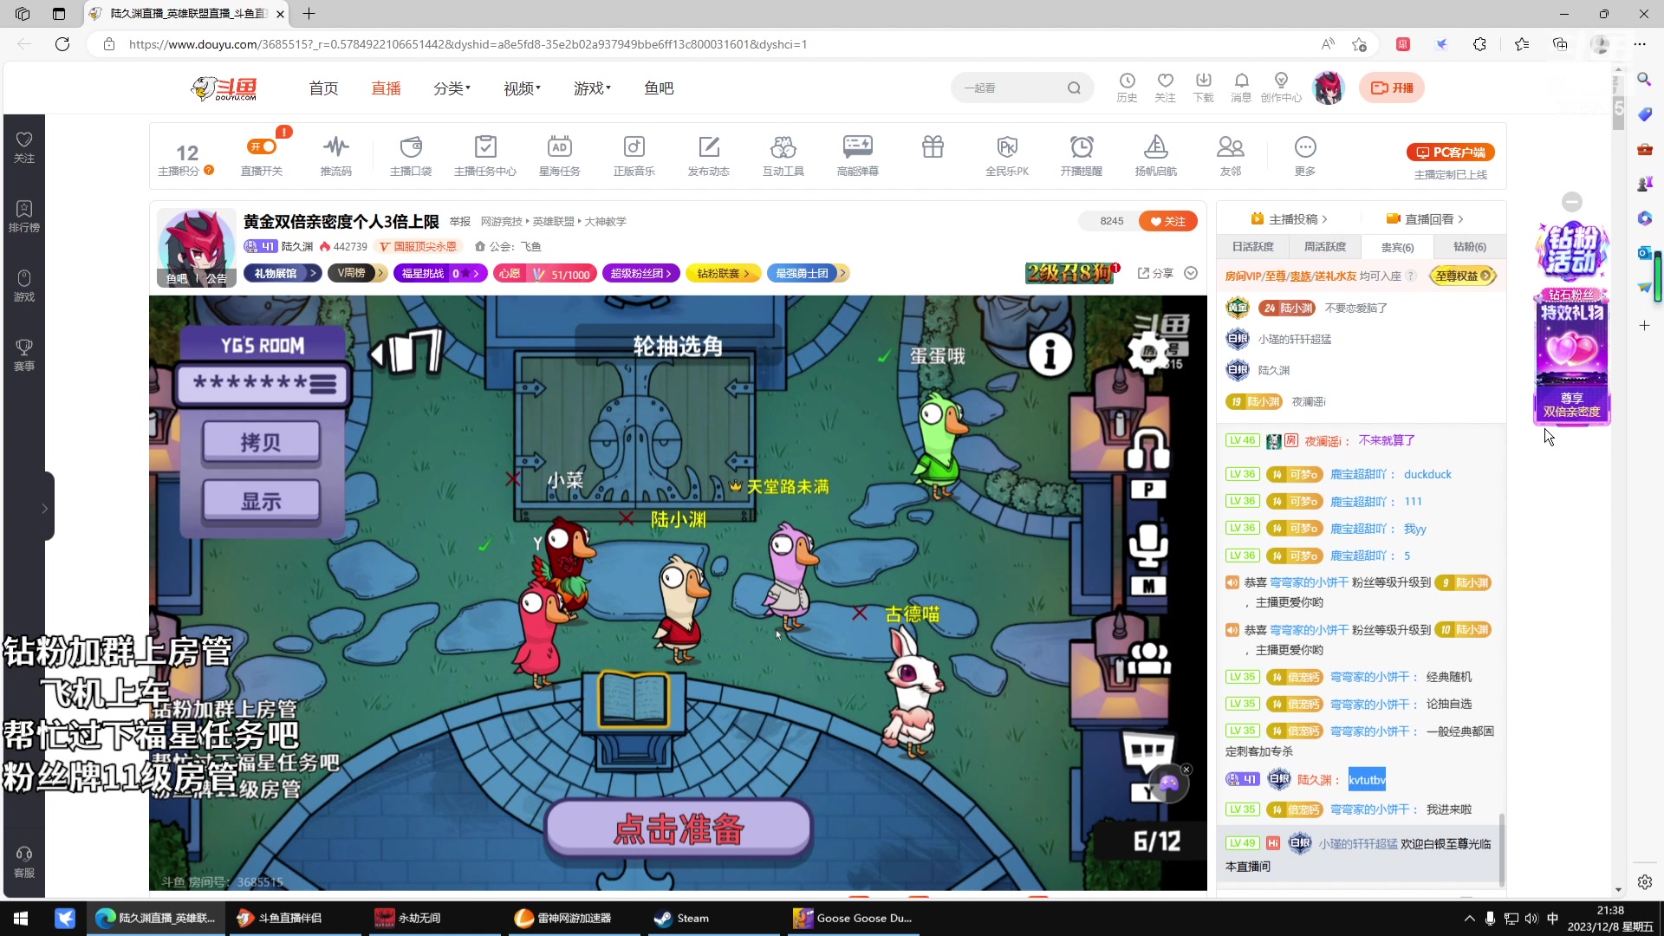Image resolution: width=1664 pixels, height=936 pixels.
Task: Open 关注 heart icon in header
Action: (1165, 88)
